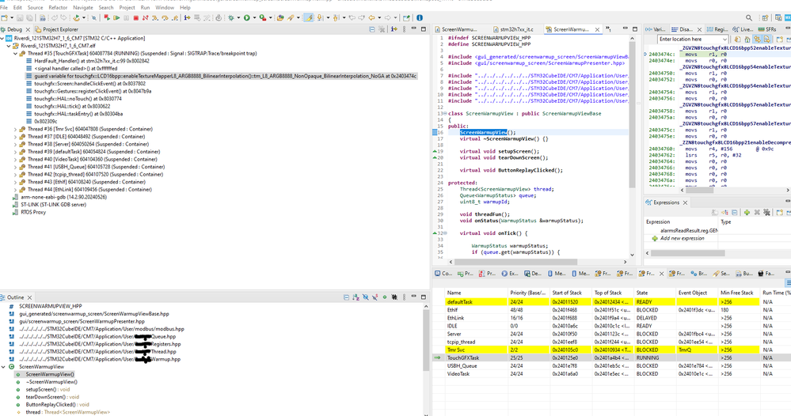Image resolution: width=791 pixels, height=416 pixels.
Task: Click Add new expression link
Action: tap(682, 238)
